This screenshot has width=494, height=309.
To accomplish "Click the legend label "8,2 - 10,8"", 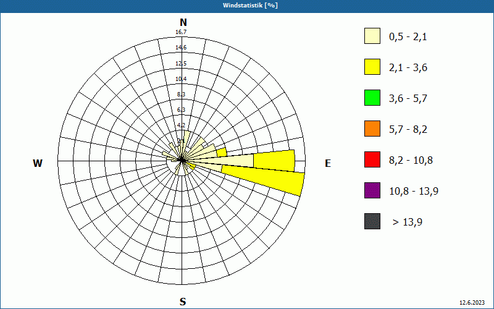I will click(x=411, y=161).
